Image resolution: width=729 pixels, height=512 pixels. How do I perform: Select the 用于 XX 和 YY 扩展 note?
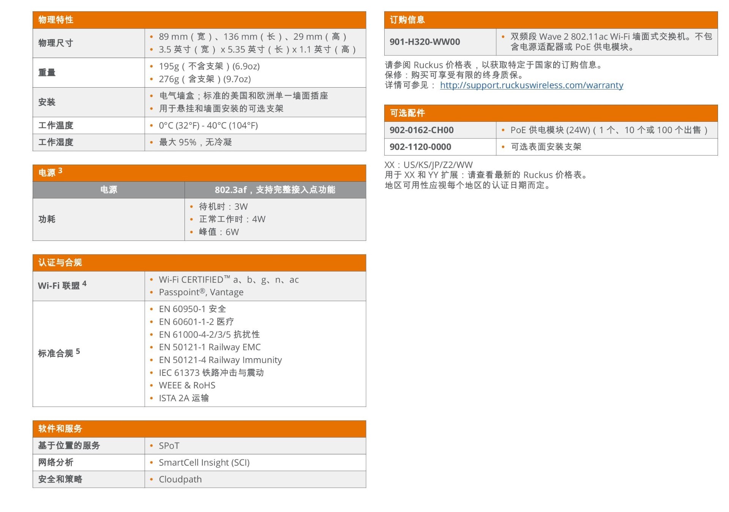point(487,175)
